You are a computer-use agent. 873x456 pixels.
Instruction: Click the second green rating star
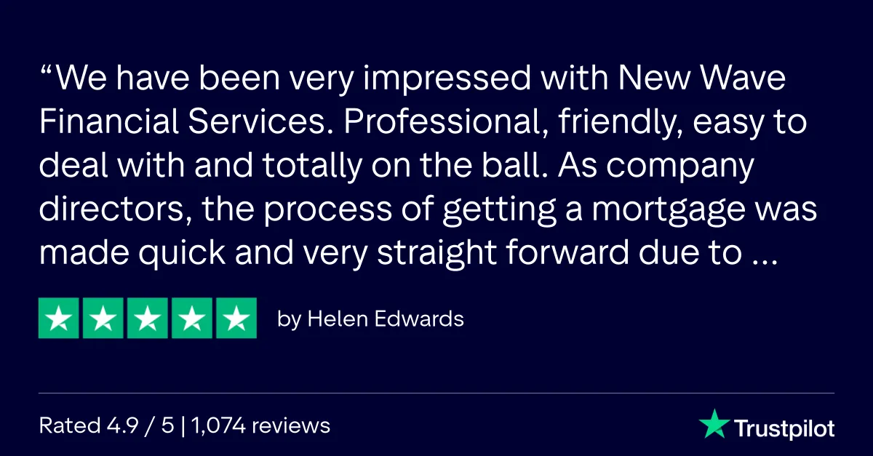click(103, 318)
